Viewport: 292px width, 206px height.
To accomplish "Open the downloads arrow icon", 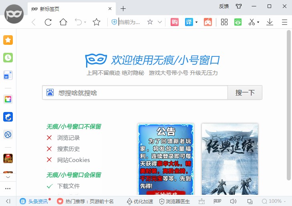I will 270,22.
